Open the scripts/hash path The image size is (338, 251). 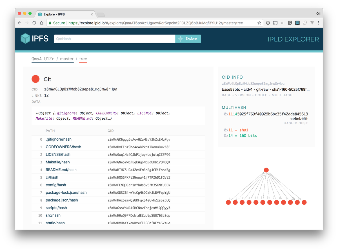pos(56,207)
